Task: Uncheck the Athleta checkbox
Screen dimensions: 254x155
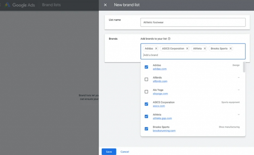Action: tap(146, 116)
